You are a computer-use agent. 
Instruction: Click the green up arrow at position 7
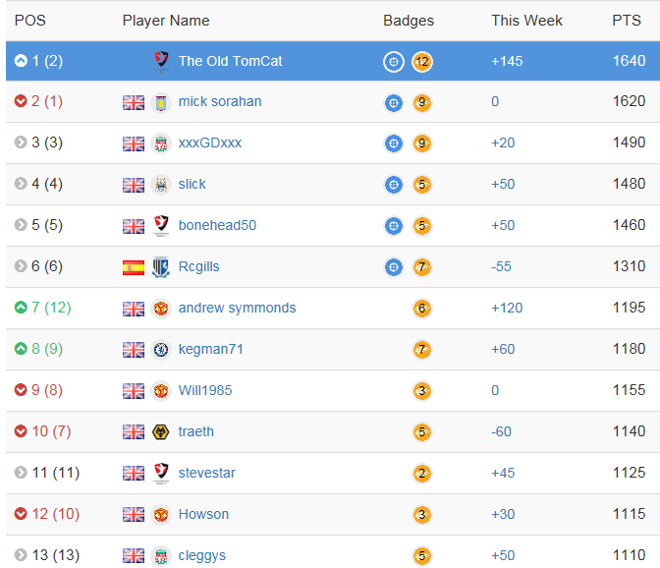click(21, 309)
